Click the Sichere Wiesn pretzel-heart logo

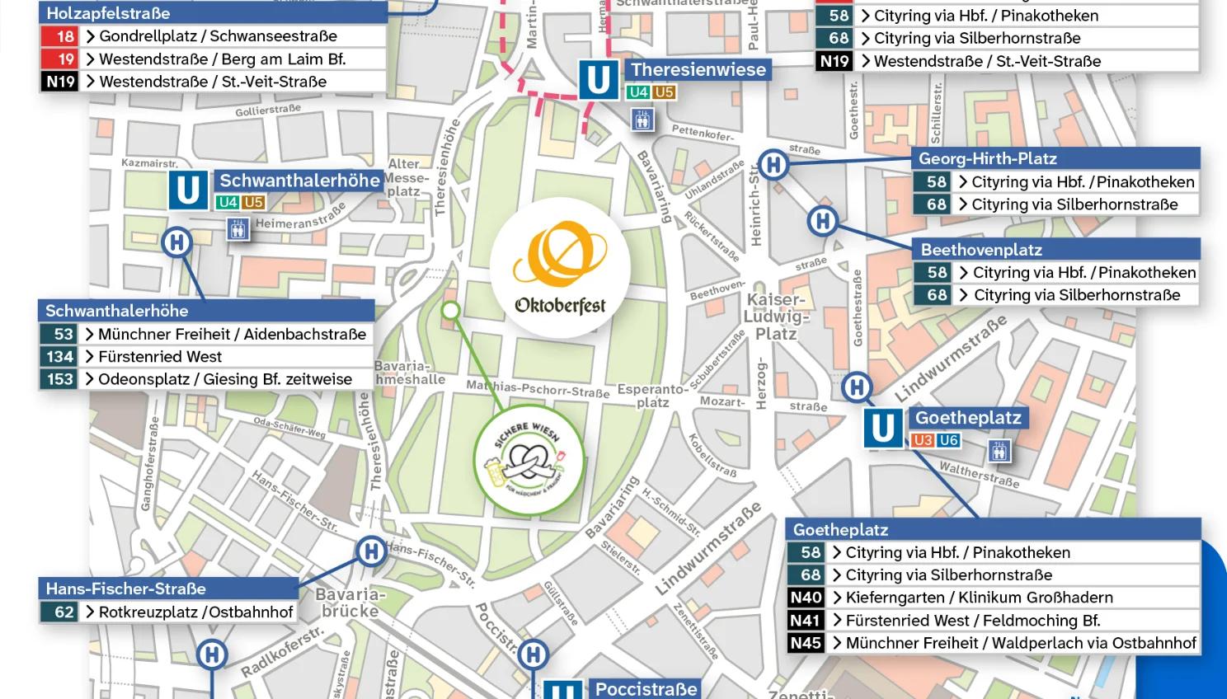(x=529, y=461)
